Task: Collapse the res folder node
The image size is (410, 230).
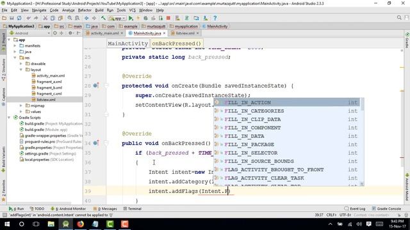Action: click(15, 58)
